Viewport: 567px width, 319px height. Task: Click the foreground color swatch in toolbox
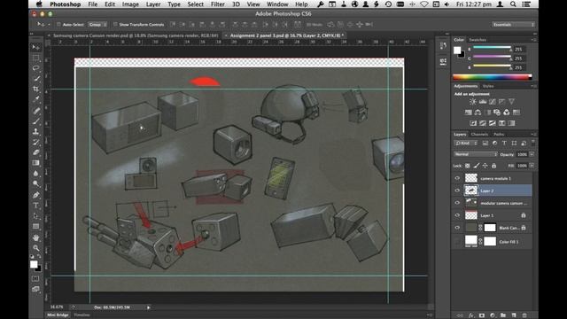[34, 264]
